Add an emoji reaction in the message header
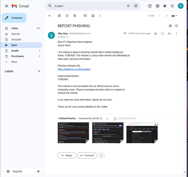 point(162,33)
